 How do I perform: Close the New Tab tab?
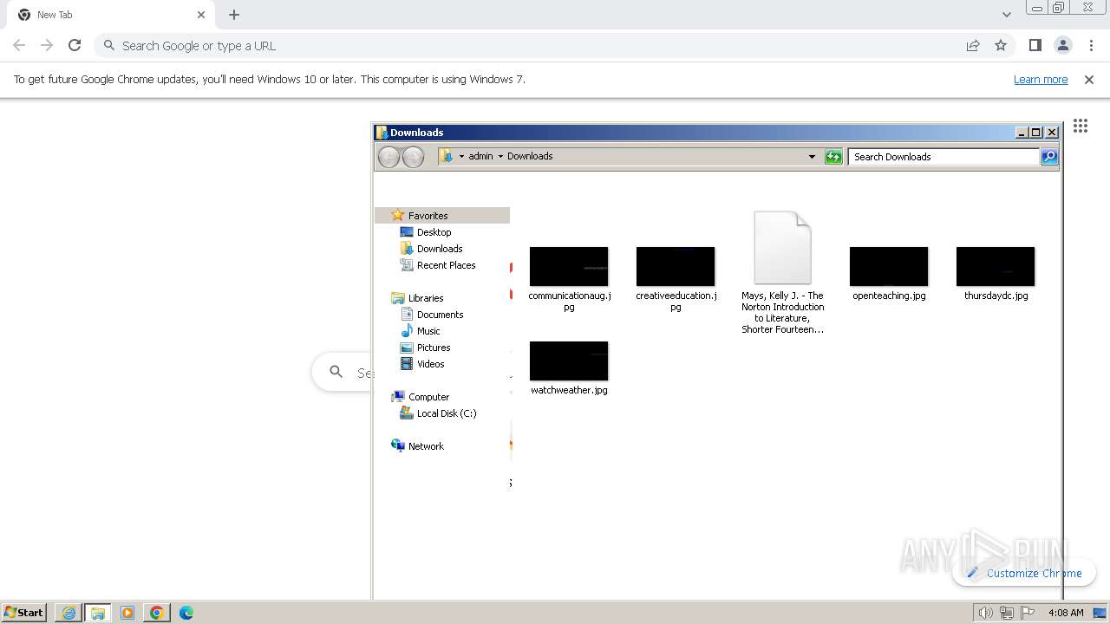[201, 15]
